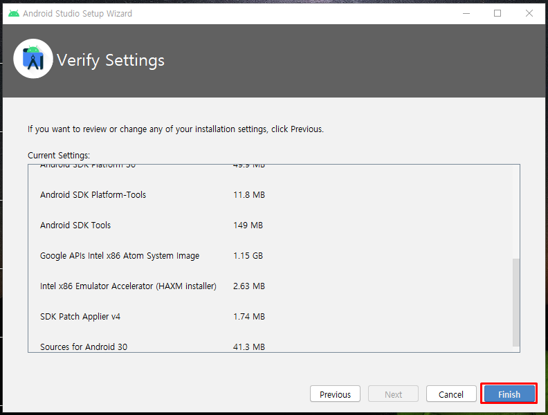
Task: Go back with the Previous button
Action: click(x=335, y=394)
